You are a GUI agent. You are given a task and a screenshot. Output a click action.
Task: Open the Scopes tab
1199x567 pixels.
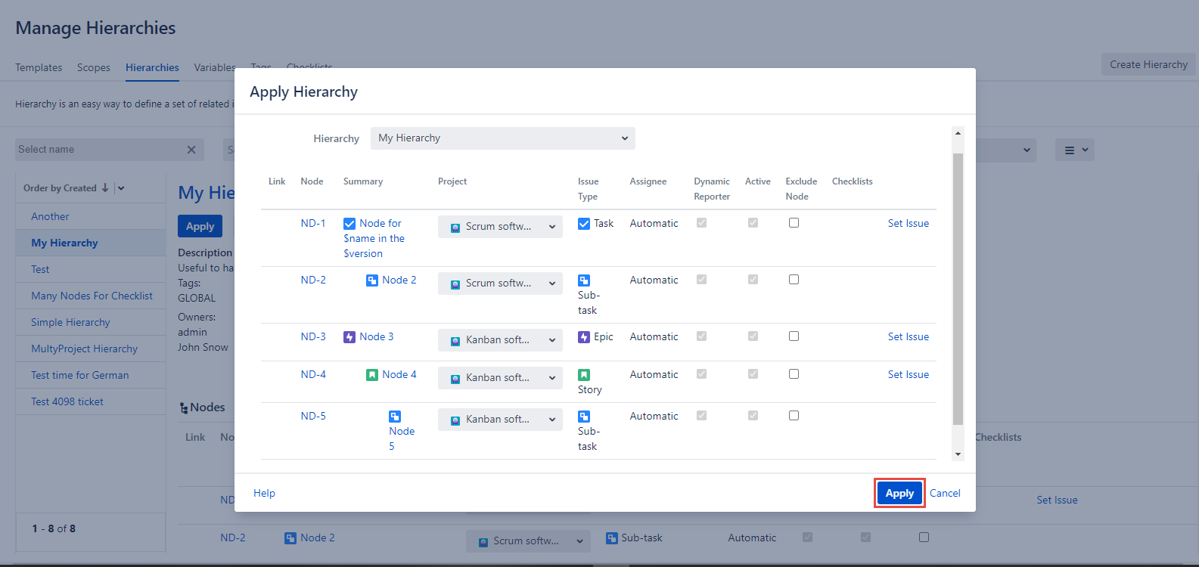pyautogui.click(x=94, y=67)
